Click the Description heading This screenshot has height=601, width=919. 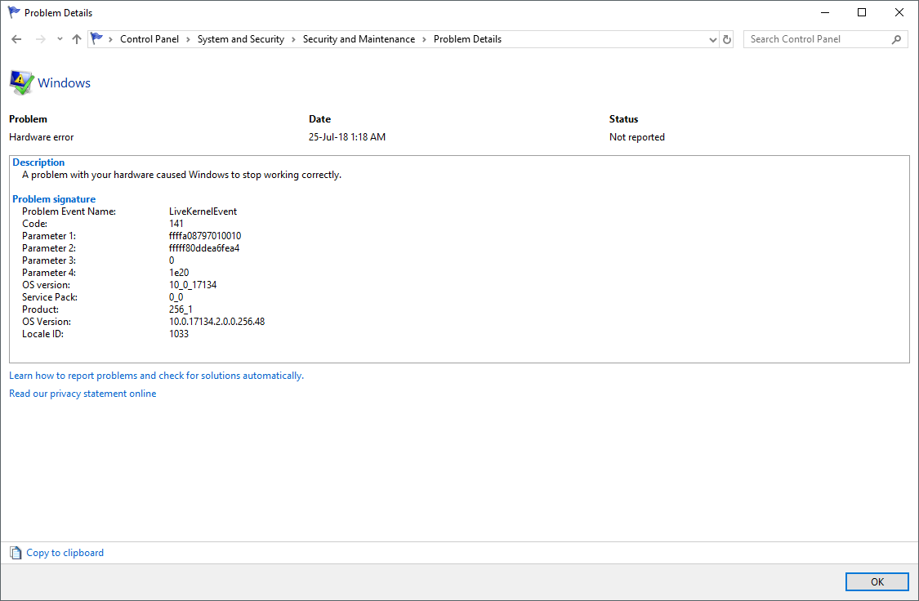(x=38, y=162)
